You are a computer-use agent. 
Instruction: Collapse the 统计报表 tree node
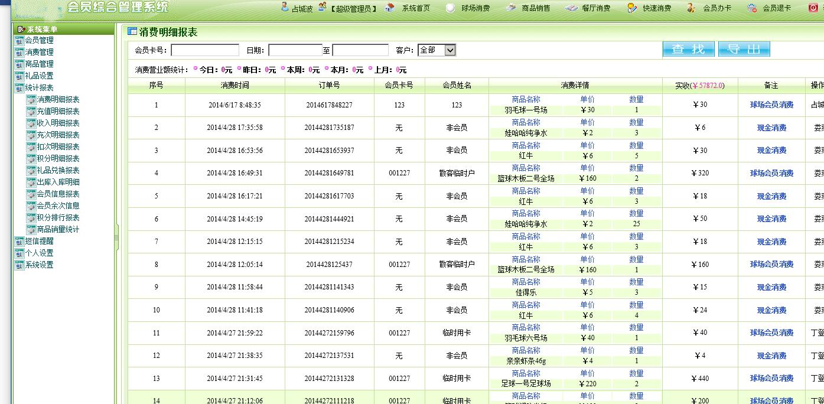19,87
